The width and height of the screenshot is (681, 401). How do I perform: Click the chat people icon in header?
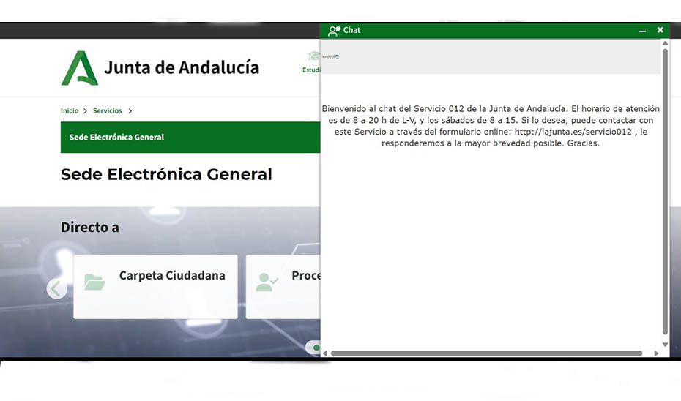click(x=334, y=31)
